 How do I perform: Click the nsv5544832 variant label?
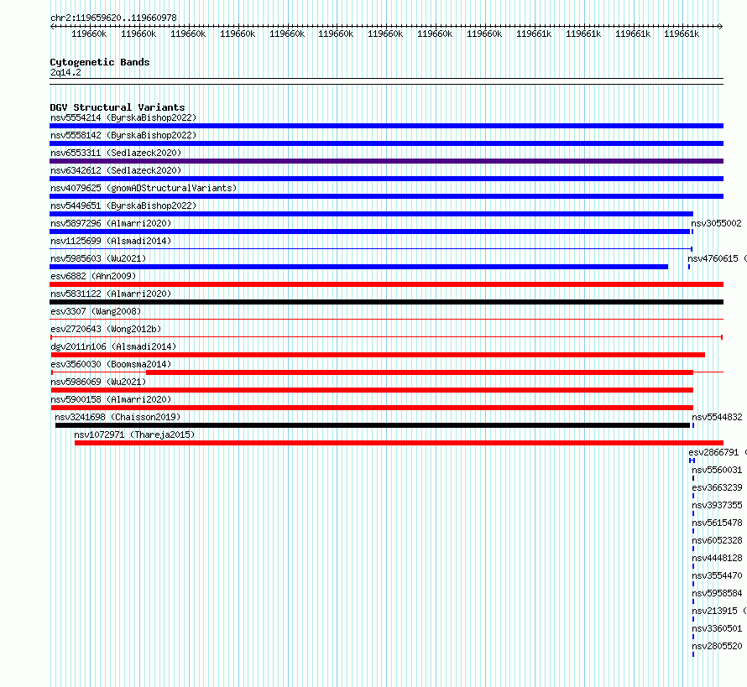(717, 417)
